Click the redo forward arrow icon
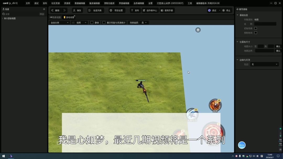 coord(64,10)
